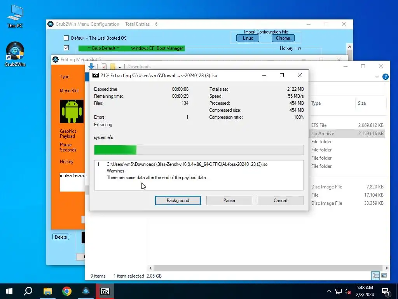The image size is (398, 299).
Task: Cancel the 7-Zip extraction
Action: pos(280,201)
